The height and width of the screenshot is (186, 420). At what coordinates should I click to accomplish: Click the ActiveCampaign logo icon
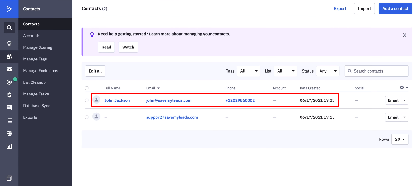pos(9,9)
